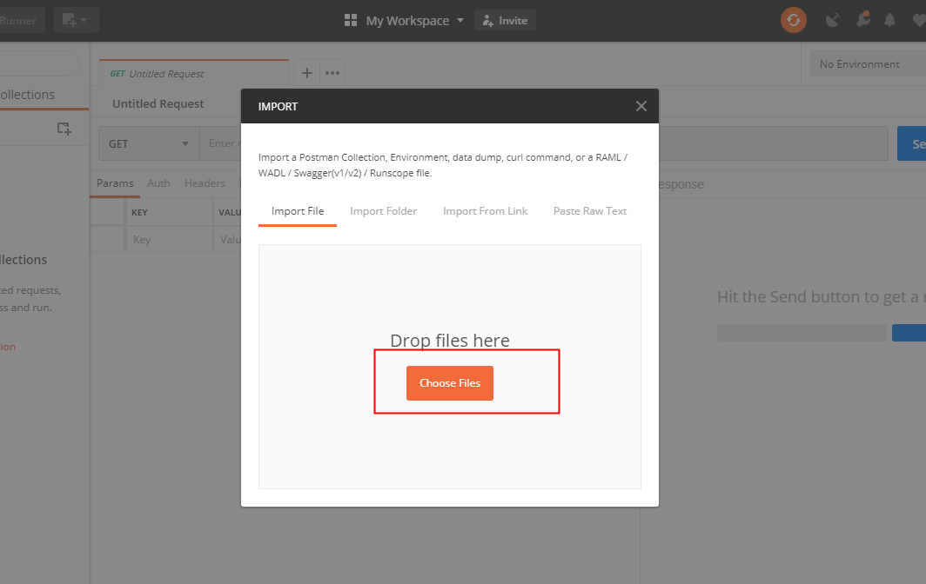Open the My Workspace dropdown

click(x=414, y=21)
